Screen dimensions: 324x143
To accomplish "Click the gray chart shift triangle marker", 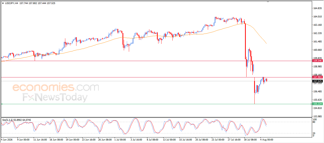I will click(268, 2).
